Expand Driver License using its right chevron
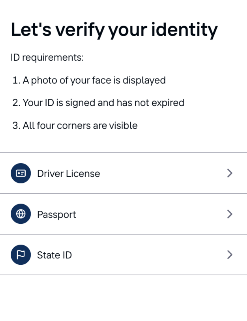 [x=229, y=173]
